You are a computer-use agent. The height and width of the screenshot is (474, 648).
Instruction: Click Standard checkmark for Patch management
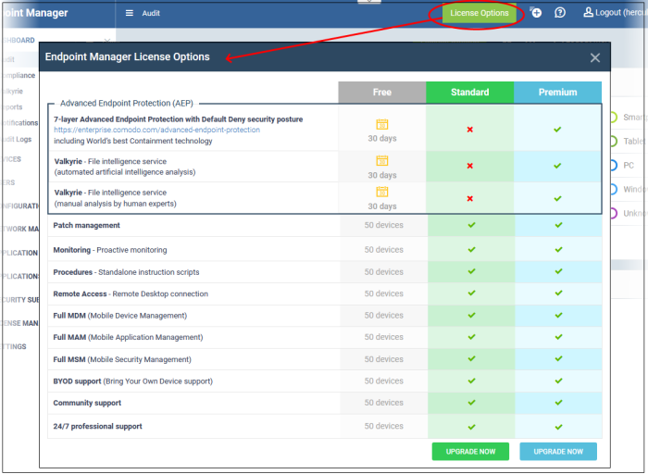point(471,225)
